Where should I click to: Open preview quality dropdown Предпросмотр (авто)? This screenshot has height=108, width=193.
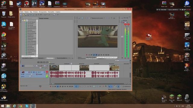click(x=98, y=18)
